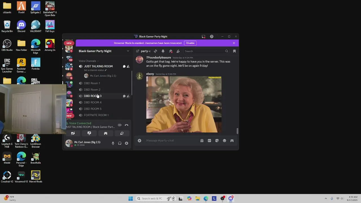Join the DBD Room 2 voice channel

click(104, 90)
